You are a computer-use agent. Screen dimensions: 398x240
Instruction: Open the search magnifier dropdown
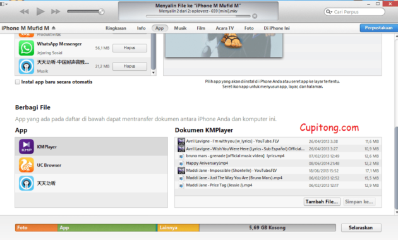tap(329, 11)
